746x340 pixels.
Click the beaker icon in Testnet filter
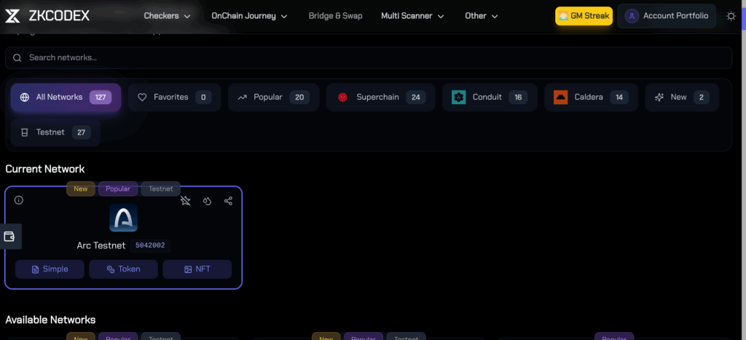[25, 133]
